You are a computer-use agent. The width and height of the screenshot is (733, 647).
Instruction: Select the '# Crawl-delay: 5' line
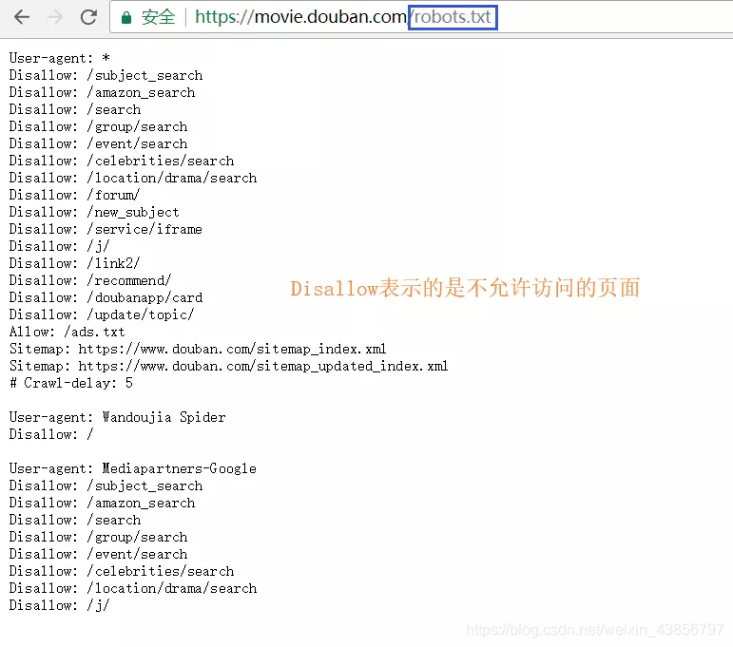coord(71,383)
